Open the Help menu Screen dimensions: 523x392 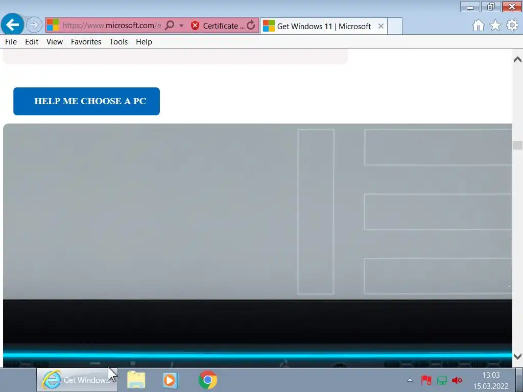[x=144, y=42]
